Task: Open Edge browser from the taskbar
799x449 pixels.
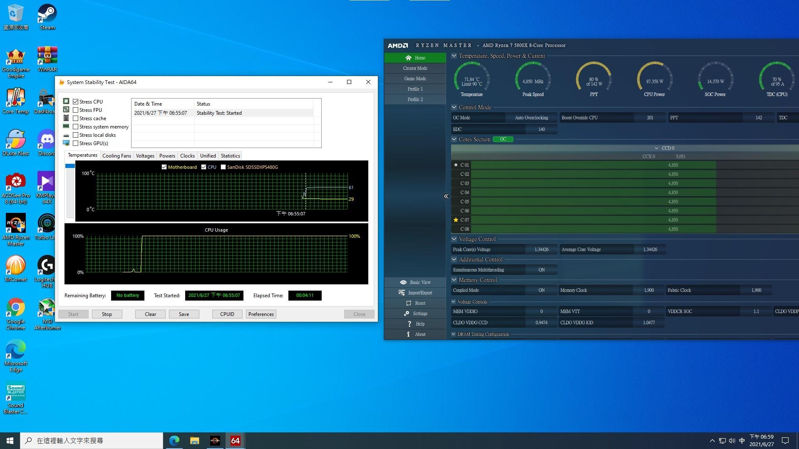Action: click(x=174, y=441)
